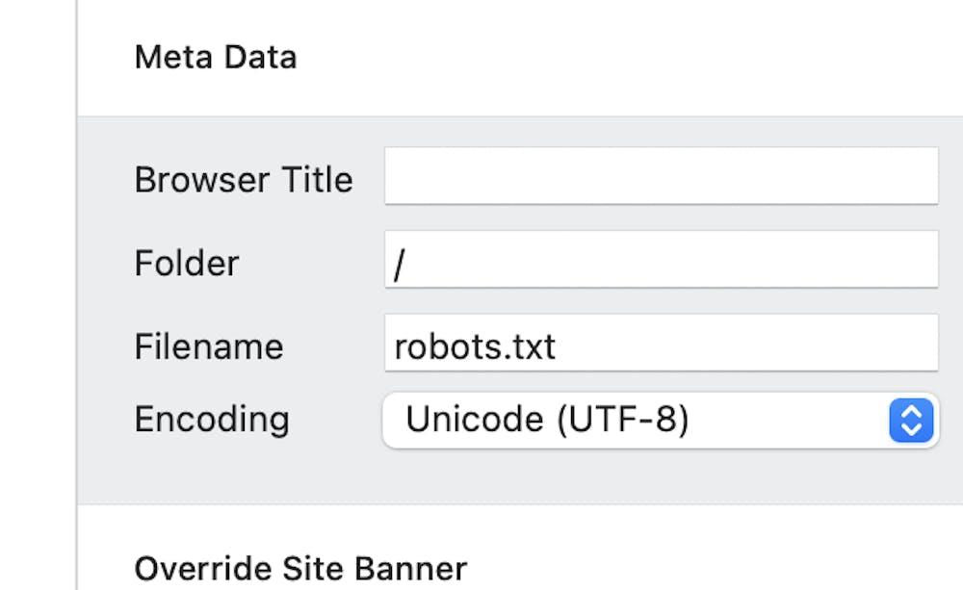Click the Browser Title label
The image size is (963, 590).
tap(244, 180)
